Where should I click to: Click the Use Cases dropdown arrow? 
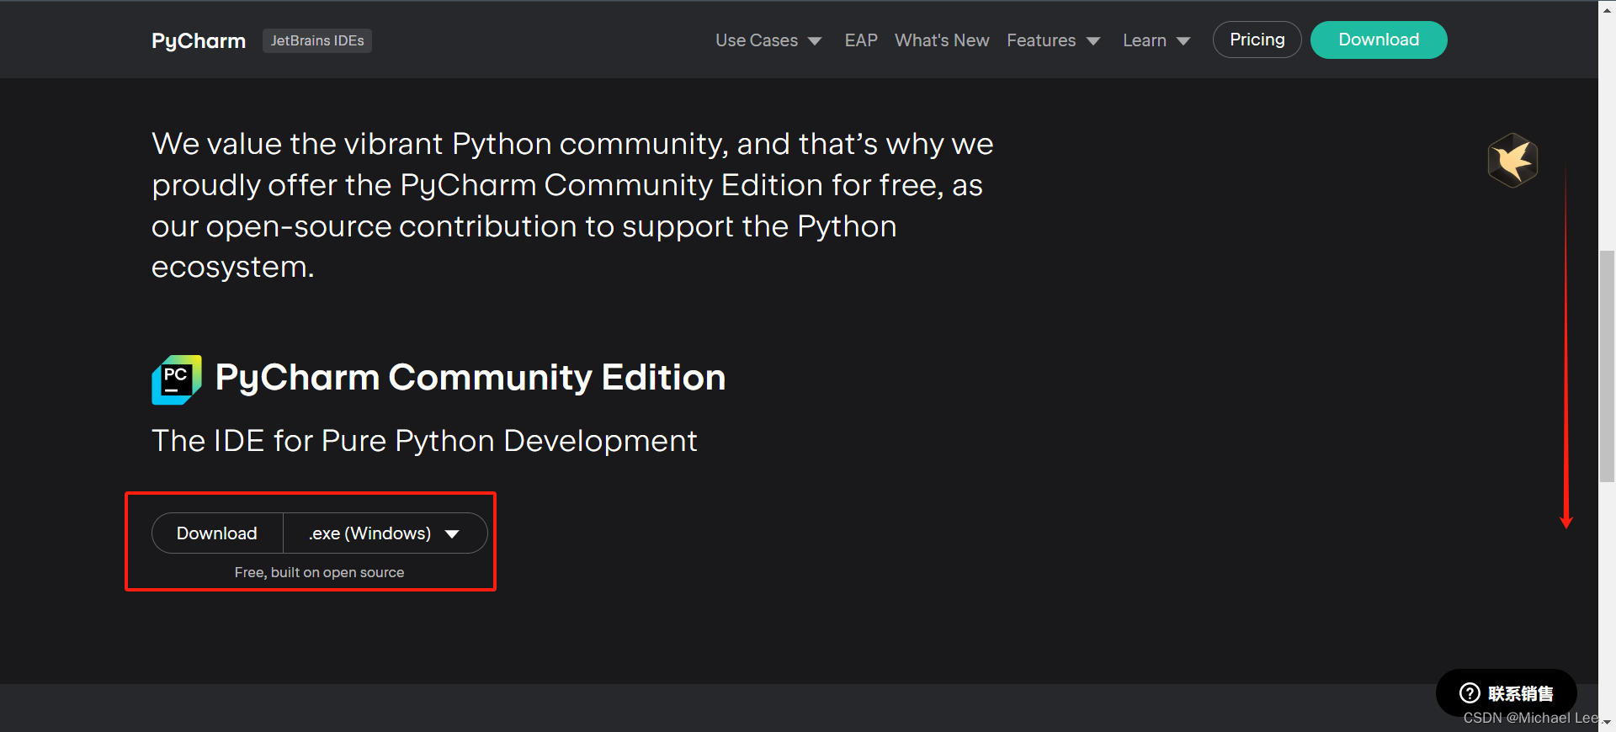[x=815, y=41]
